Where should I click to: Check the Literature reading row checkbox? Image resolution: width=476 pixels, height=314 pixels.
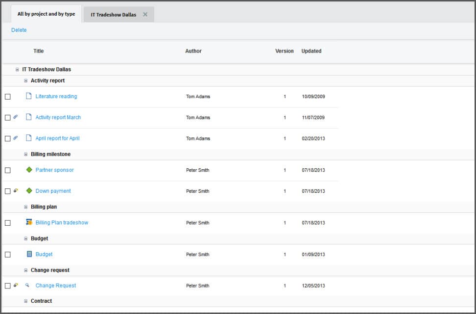(7, 97)
